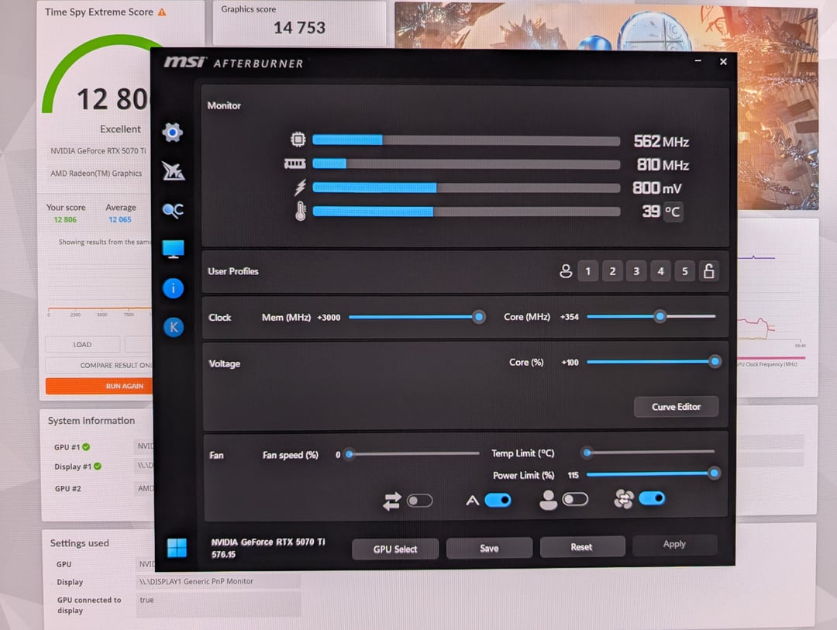The height and width of the screenshot is (630, 837).
Task: Toggle the °C temperature unit button
Action: tap(673, 212)
